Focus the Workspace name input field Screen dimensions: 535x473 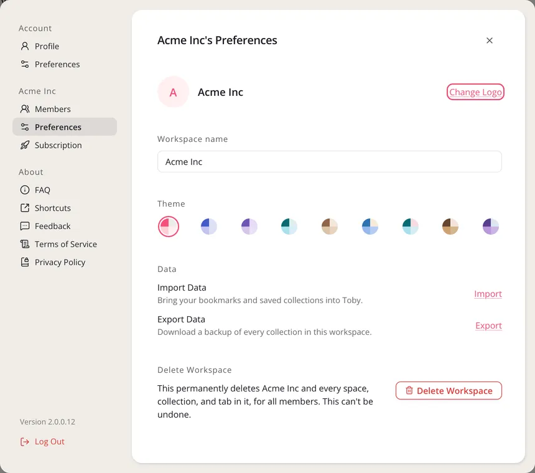pos(329,162)
